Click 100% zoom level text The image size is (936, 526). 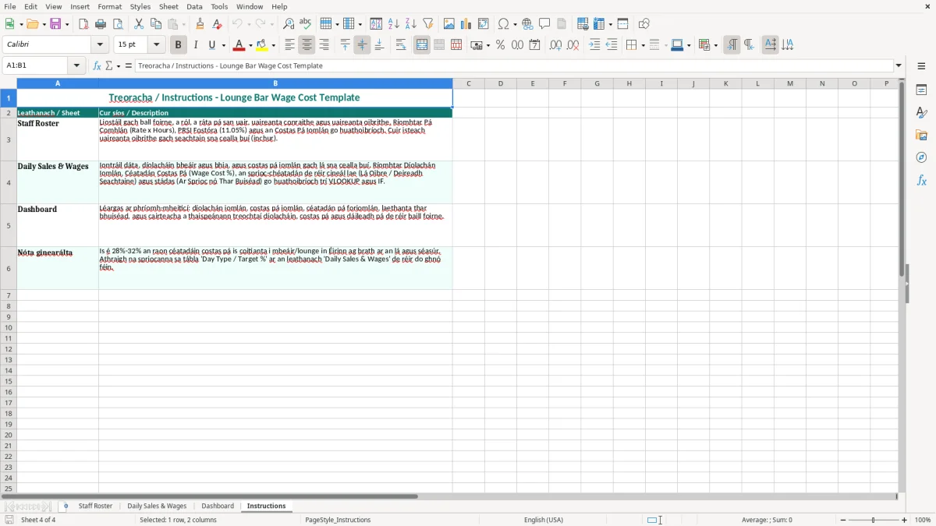tap(923, 520)
